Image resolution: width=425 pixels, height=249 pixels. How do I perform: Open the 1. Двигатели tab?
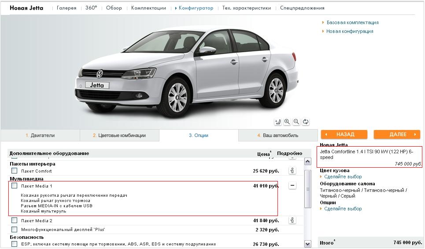tap(40, 135)
